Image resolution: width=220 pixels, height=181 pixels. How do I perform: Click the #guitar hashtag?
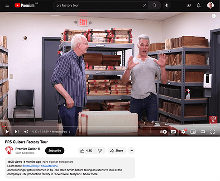pyautogui.click(x=53, y=162)
